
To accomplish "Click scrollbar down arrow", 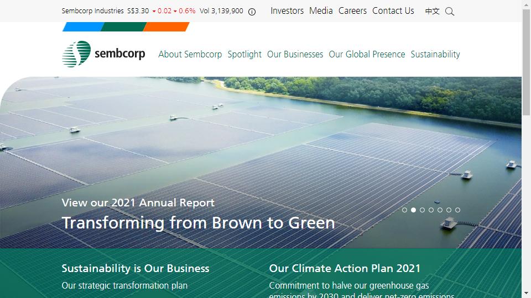I will 526,293.
